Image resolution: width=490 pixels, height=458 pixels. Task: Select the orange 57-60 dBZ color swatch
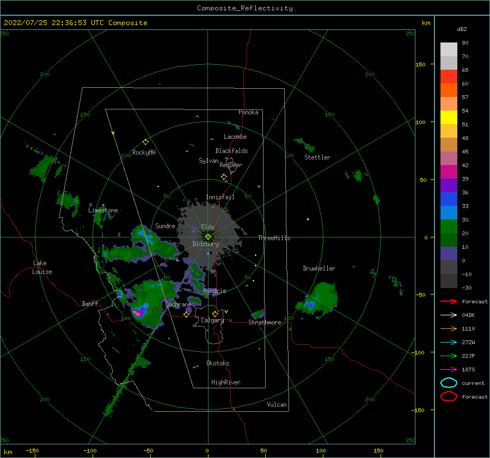pos(449,90)
